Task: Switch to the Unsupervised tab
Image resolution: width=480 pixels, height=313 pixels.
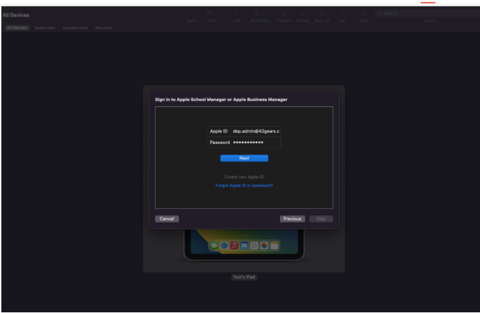Action: click(x=74, y=28)
